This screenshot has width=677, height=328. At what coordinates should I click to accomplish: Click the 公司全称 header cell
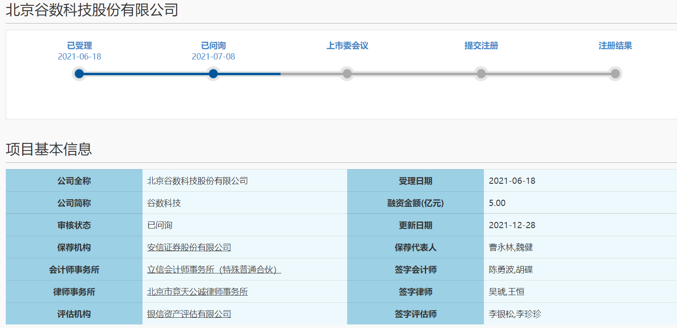tap(74, 181)
